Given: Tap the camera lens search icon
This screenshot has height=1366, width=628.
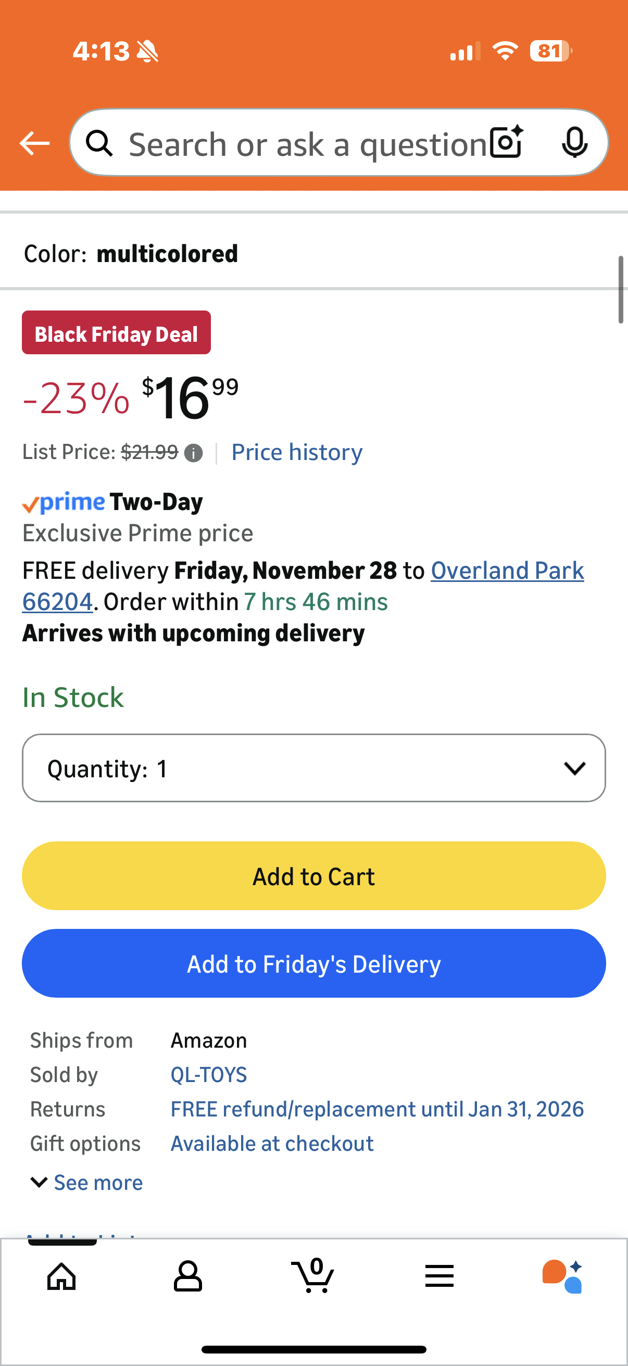Looking at the screenshot, I should [506, 143].
